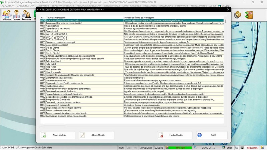Image resolution: width=267 pixels, height=150 pixels.
Task: Open the ESTATISTICA menu
Action: click(182, 6)
